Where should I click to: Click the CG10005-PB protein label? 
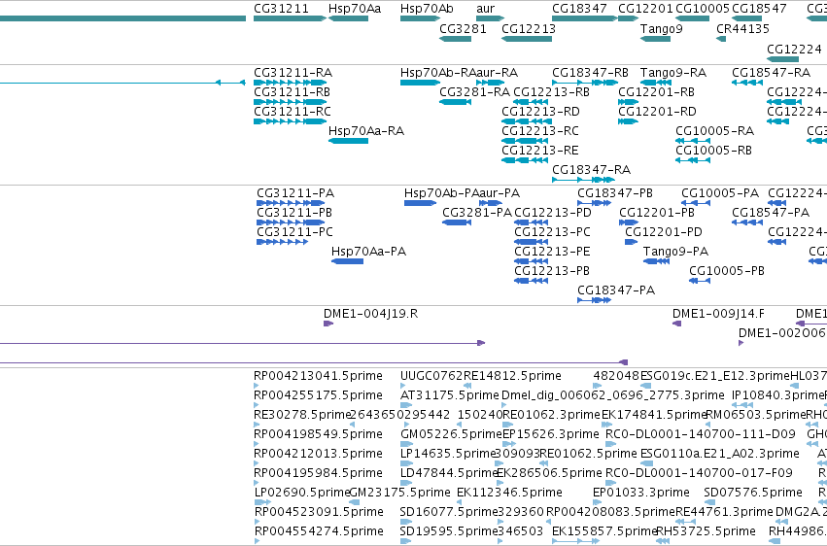[727, 271]
